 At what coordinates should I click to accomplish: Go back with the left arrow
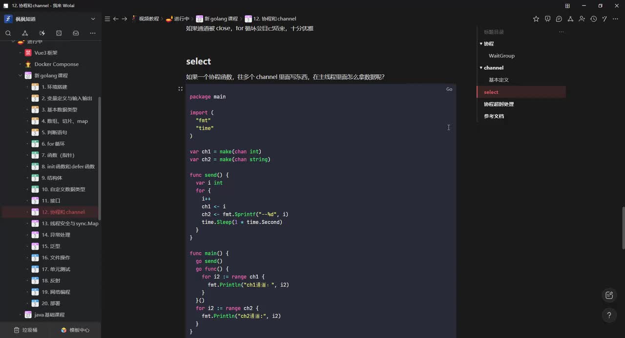coord(116,19)
